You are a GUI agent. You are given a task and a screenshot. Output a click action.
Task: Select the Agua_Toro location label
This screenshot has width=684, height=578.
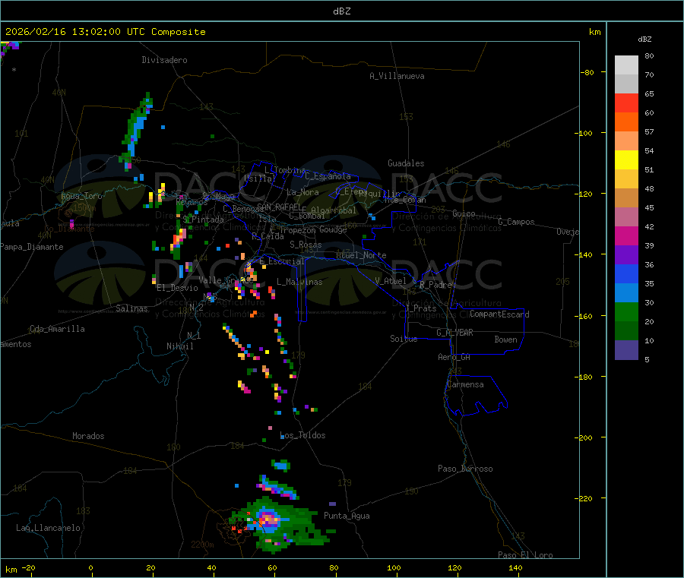click(81, 196)
